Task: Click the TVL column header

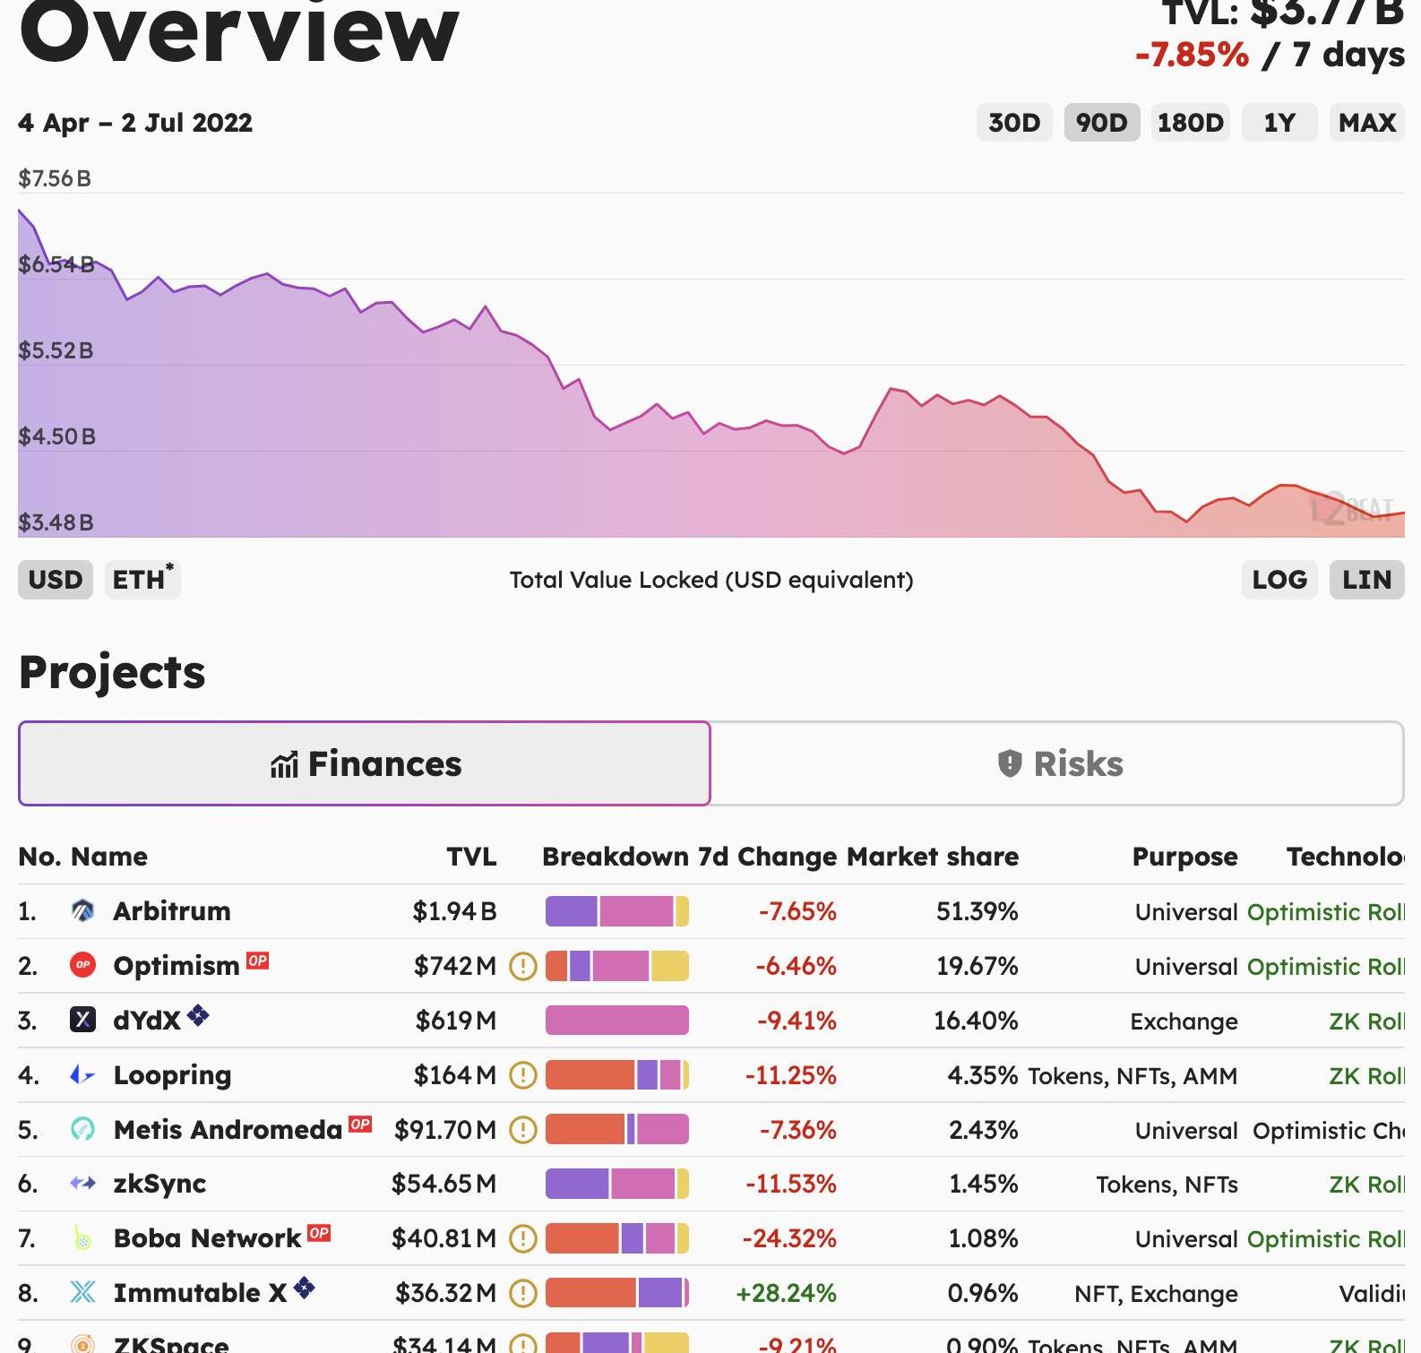Action: click(471, 857)
